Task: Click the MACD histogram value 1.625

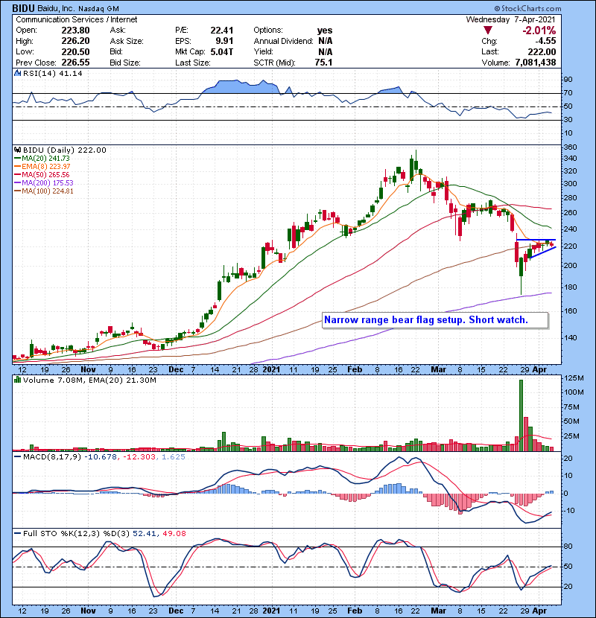Action: [174, 457]
